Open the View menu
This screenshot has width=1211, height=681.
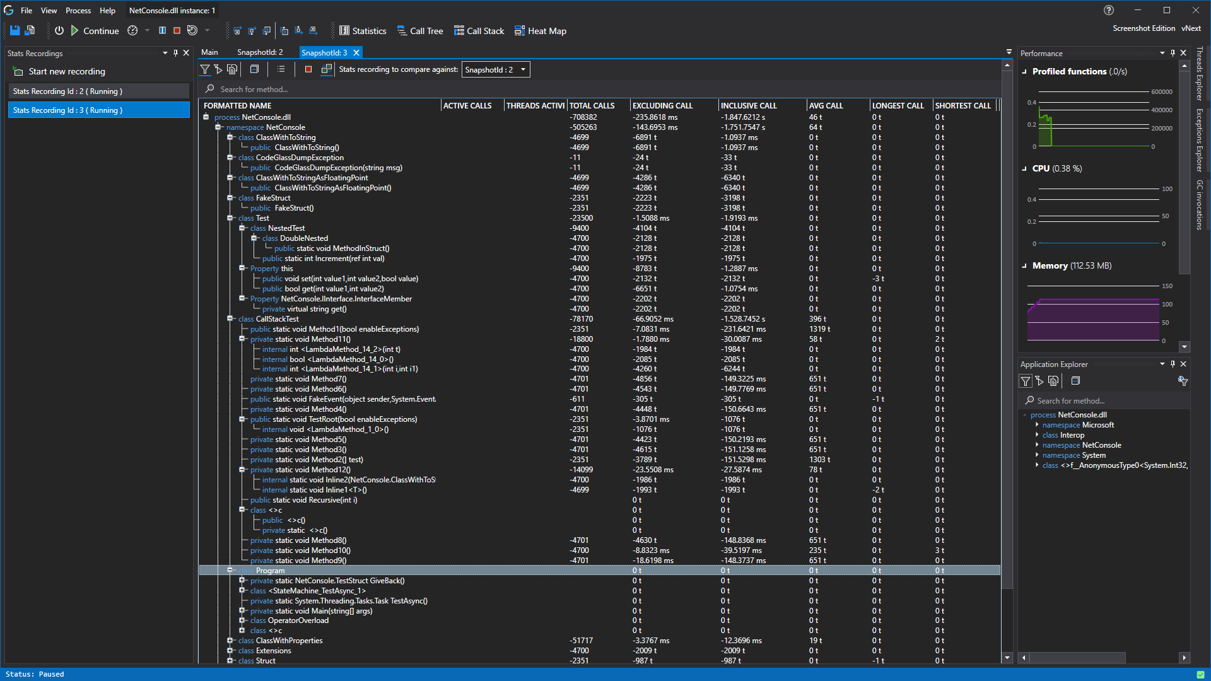tap(49, 11)
